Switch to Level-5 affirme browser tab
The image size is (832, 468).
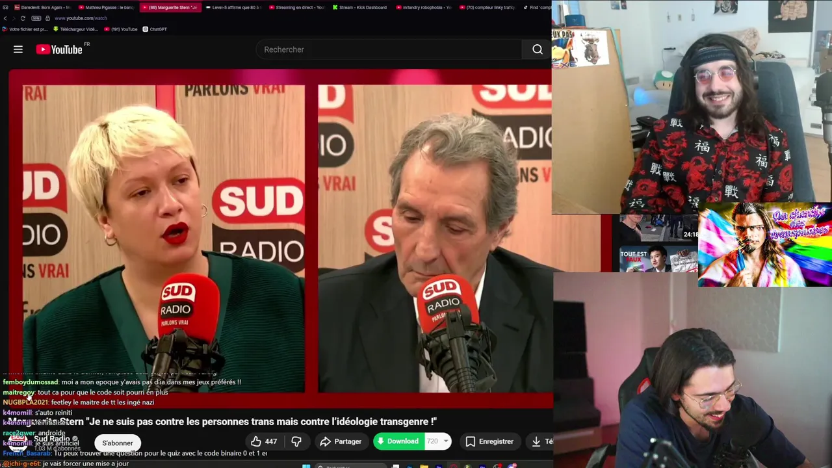[x=233, y=7]
